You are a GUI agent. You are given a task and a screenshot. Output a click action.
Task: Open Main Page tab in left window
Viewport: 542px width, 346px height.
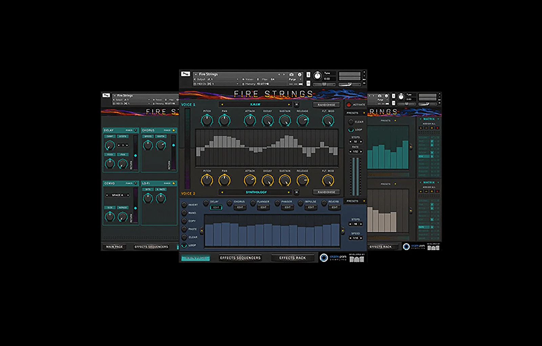pyautogui.click(x=114, y=247)
